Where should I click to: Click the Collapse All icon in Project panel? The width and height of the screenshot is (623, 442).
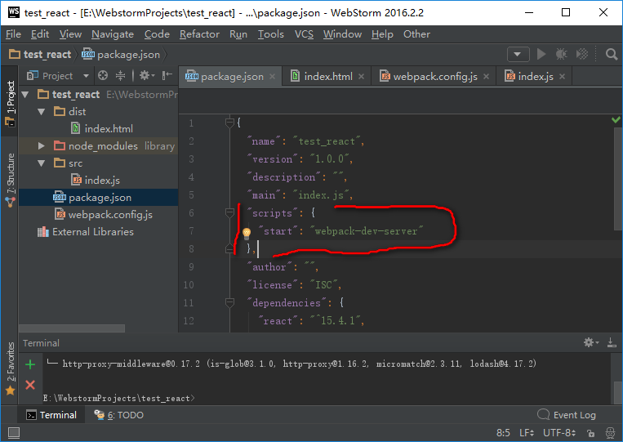120,75
